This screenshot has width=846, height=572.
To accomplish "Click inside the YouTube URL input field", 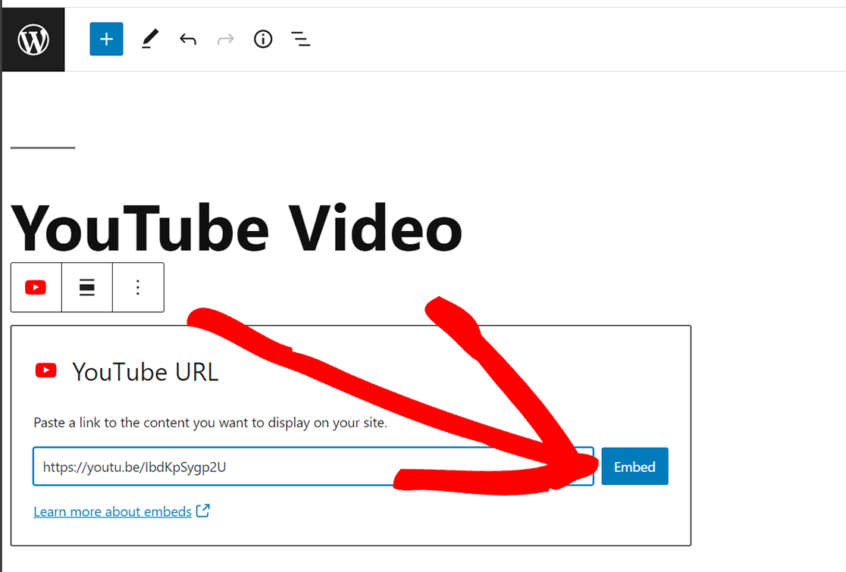I will tap(303, 466).
